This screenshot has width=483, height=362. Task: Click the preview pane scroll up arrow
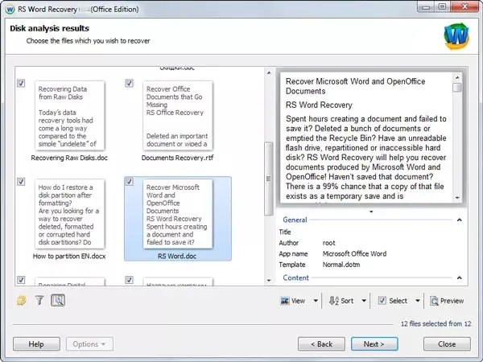point(457,77)
